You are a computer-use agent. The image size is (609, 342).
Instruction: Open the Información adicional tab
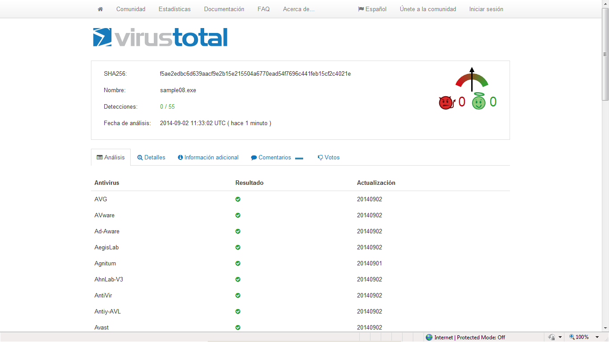pos(208,157)
